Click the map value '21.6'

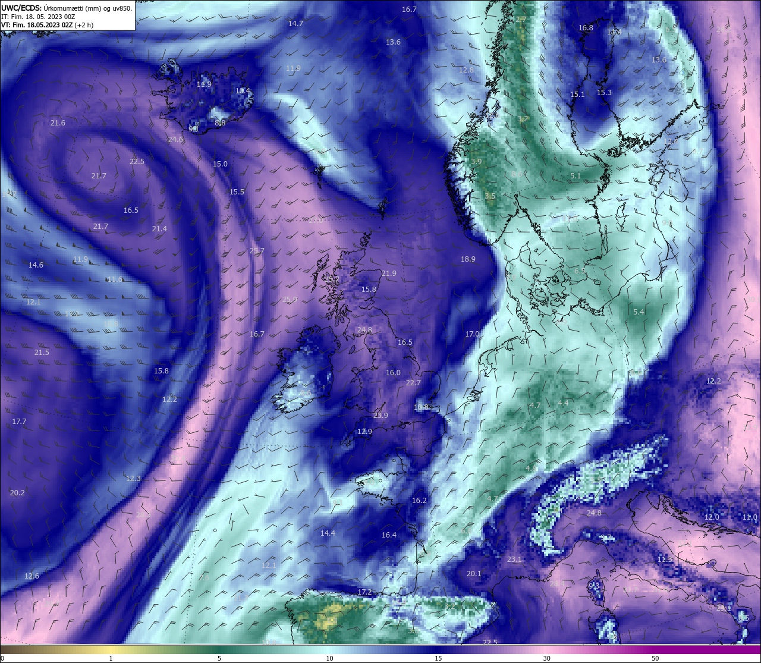58,123
